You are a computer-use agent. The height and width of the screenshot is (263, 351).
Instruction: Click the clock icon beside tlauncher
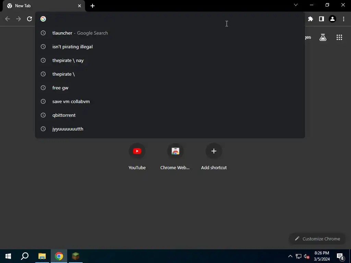click(43, 33)
